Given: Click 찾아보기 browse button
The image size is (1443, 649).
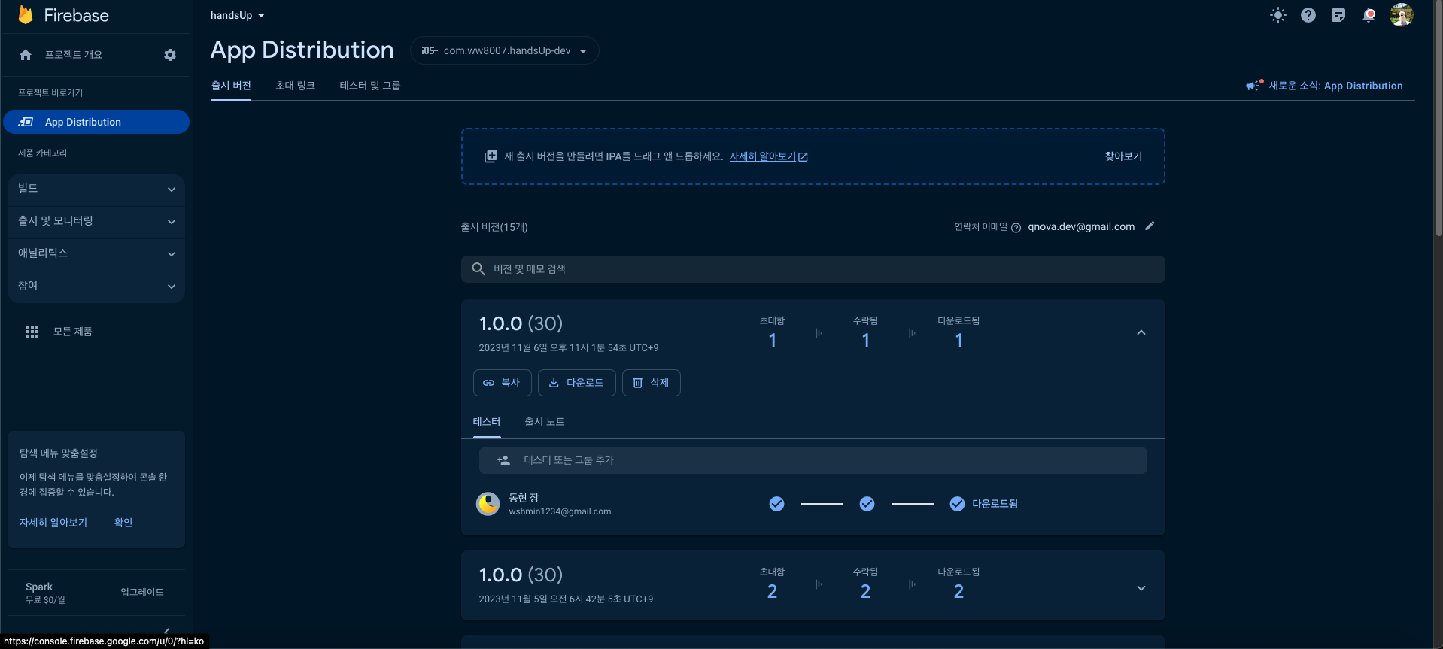Looking at the screenshot, I should point(1123,156).
